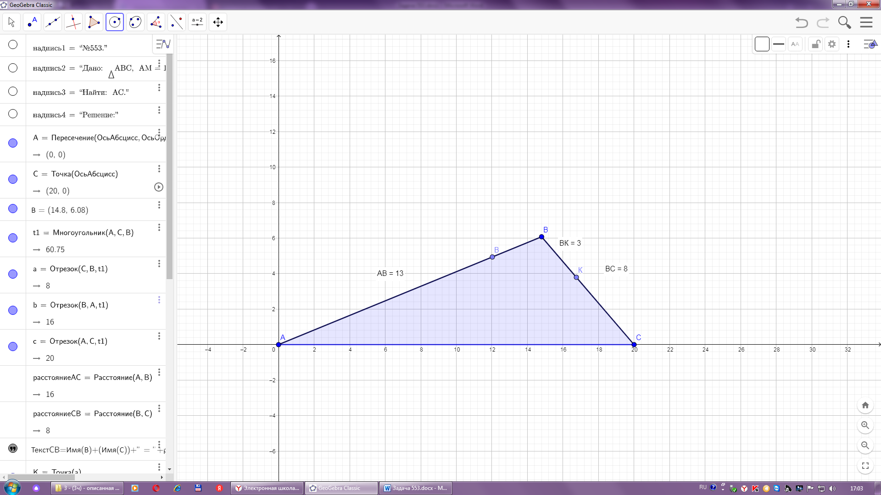
Task: Open more options for segment a row
Action: coord(159,264)
